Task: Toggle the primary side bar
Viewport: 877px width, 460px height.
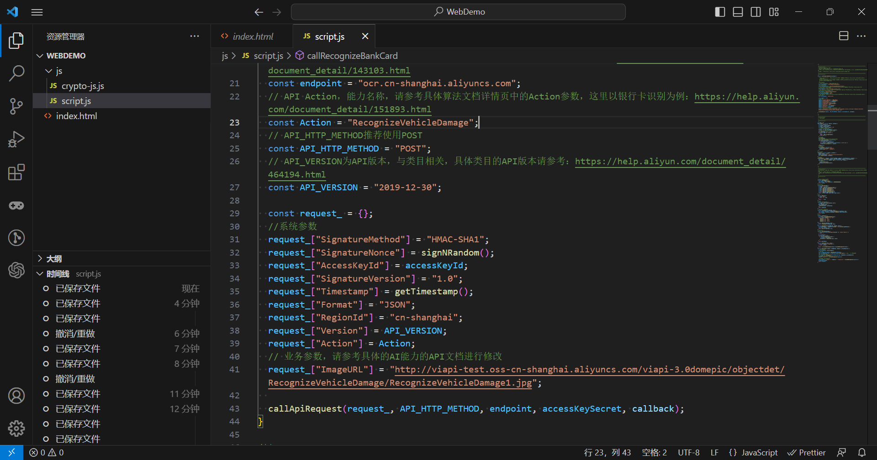Action: tap(720, 12)
